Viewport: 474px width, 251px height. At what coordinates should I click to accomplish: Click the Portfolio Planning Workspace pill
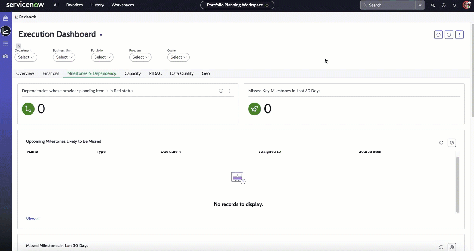(237, 5)
